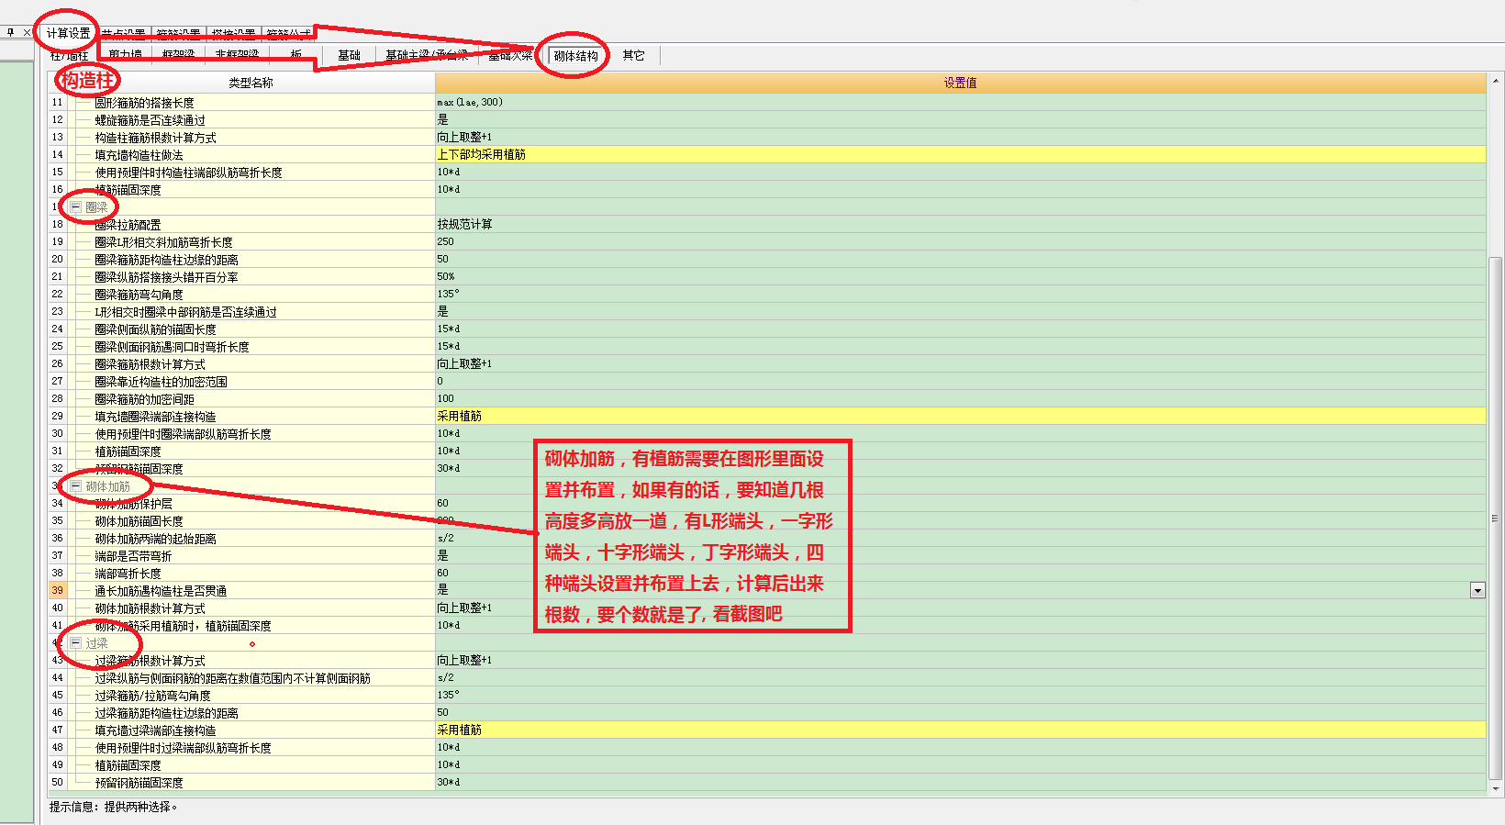This screenshot has width=1505, height=825.
Task: Open the 基础主梁/承台梁 sub-tab
Action: pos(427,55)
